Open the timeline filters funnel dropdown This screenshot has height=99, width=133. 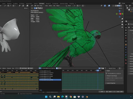coord(106,68)
